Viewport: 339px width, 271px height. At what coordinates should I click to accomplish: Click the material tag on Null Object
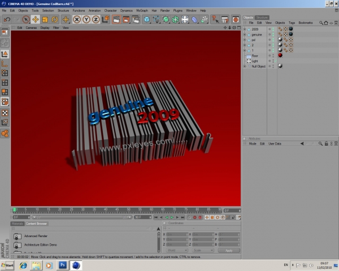[280, 66]
